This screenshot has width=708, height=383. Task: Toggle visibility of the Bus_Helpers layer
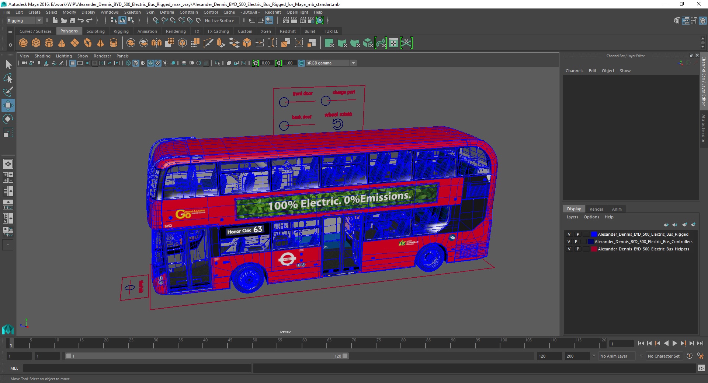coord(569,249)
